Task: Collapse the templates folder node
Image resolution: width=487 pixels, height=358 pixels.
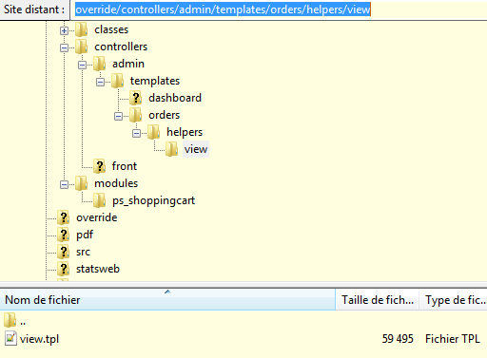Action: [x=100, y=82]
